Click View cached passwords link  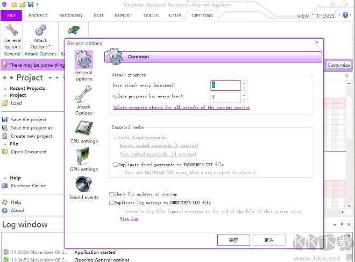[158, 154]
